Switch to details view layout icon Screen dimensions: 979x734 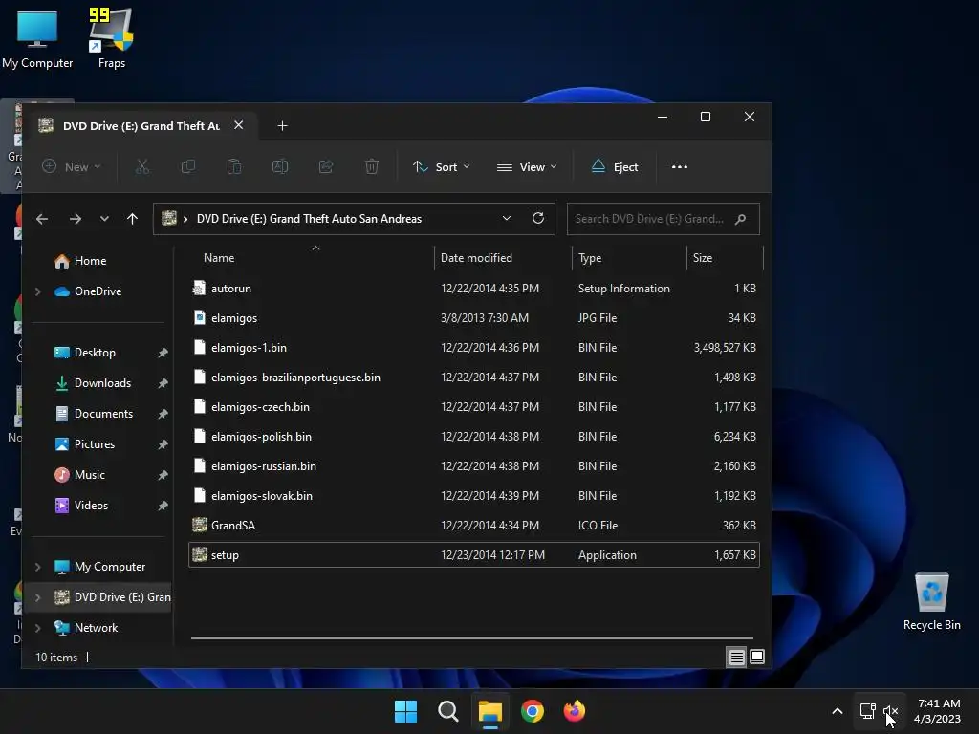tap(737, 657)
